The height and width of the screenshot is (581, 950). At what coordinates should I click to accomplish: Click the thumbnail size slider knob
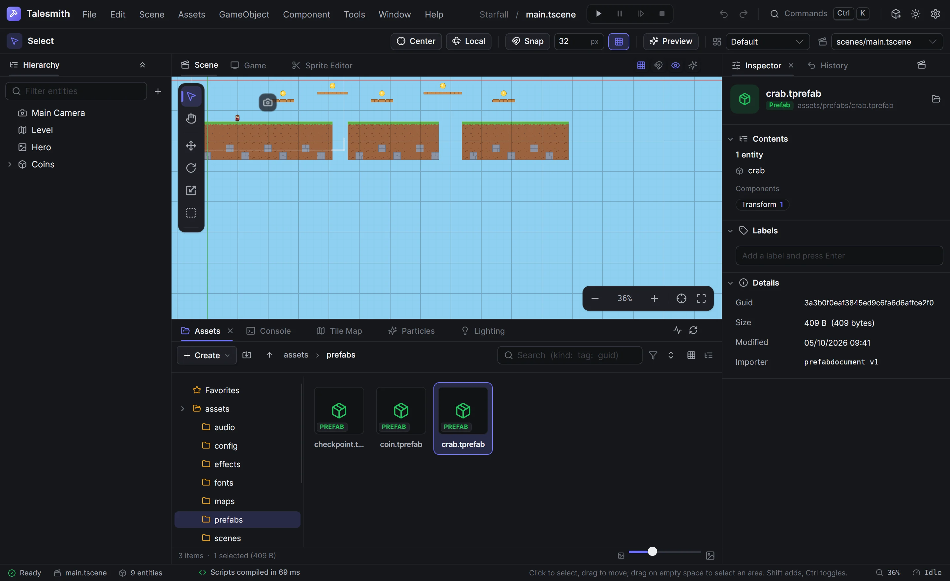[652, 551]
